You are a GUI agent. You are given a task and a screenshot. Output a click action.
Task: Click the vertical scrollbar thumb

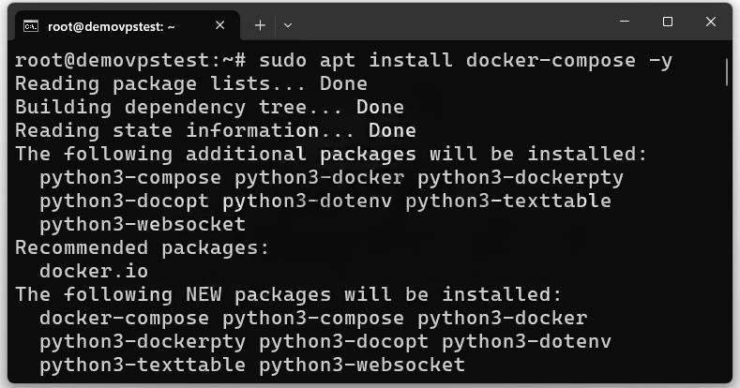click(x=726, y=71)
